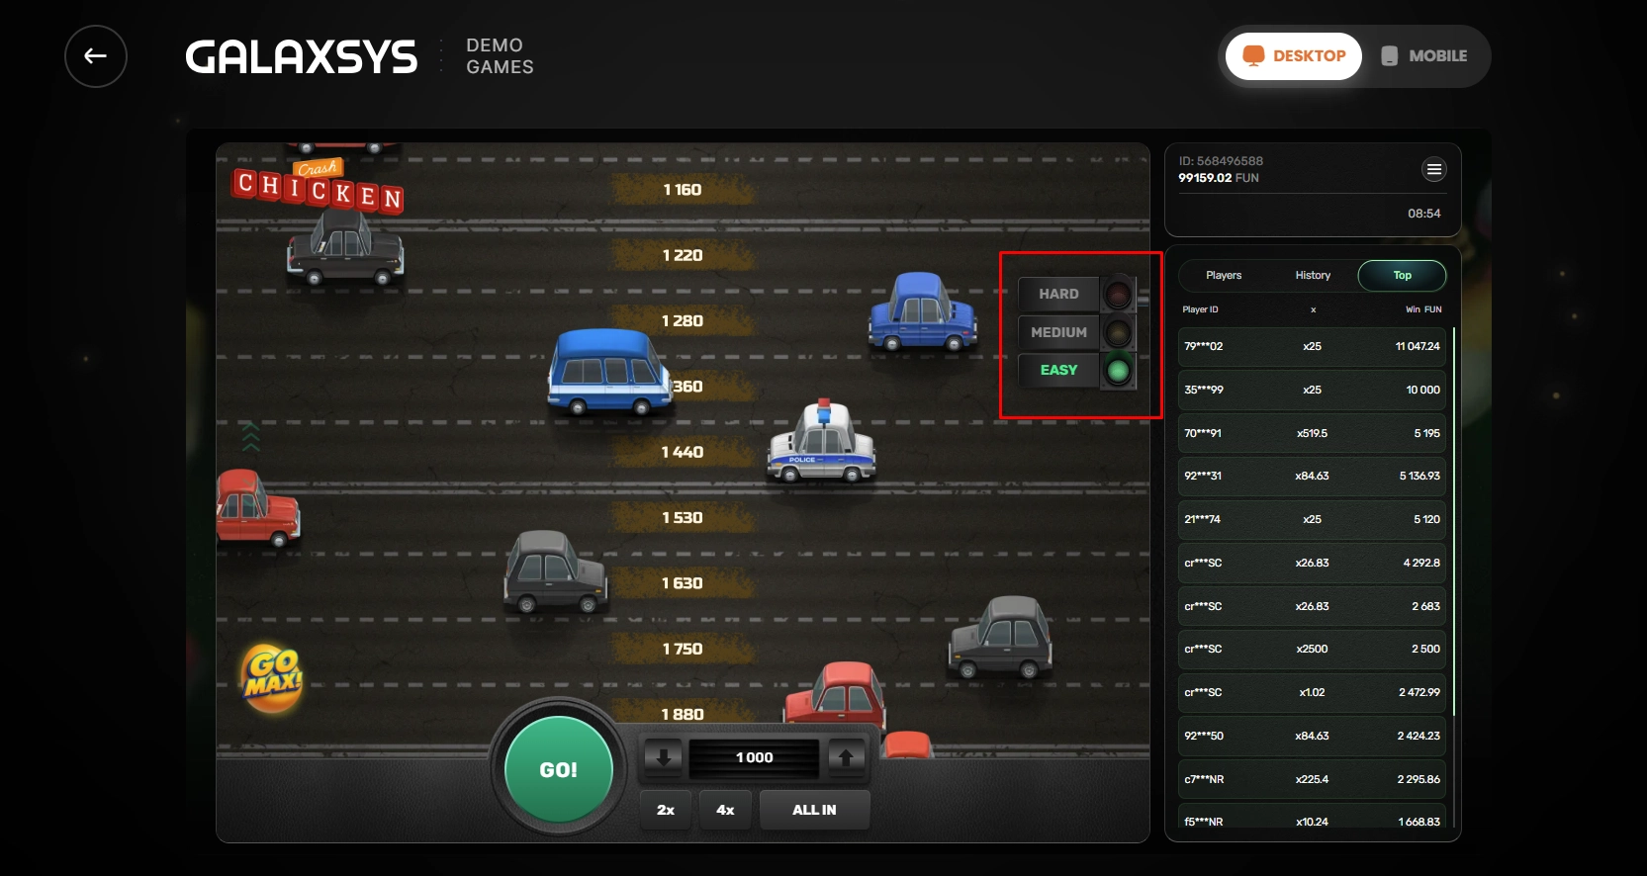This screenshot has width=1647, height=876.
Task: Click the Win FUN column header
Action: (x=1423, y=309)
